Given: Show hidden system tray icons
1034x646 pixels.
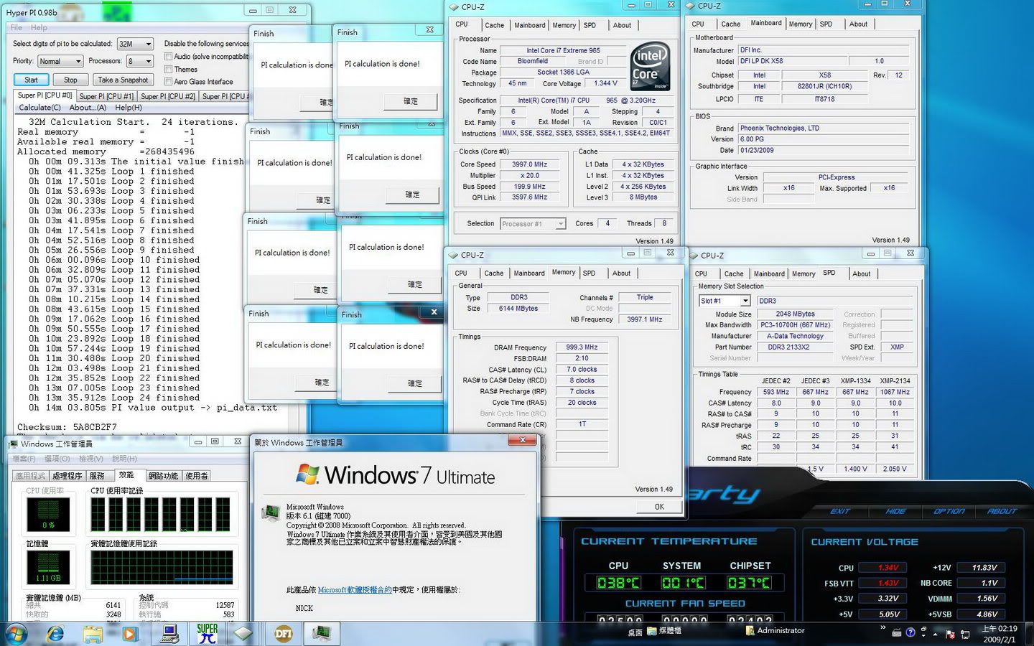Looking at the screenshot, I should click(934, 634).
